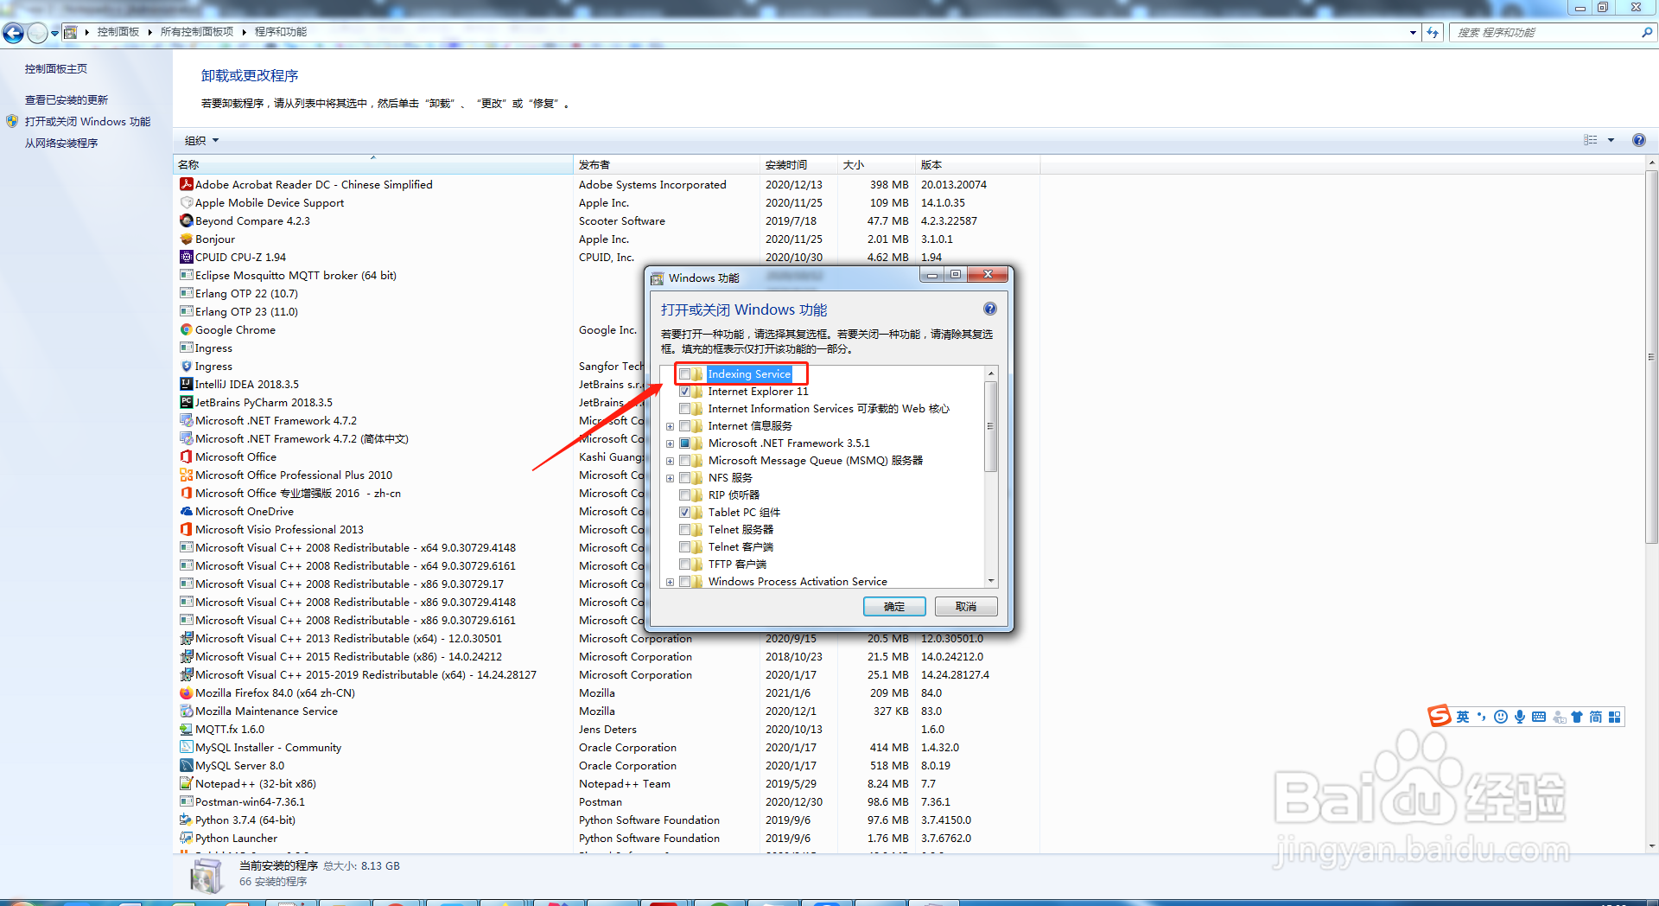
Task: Open the 控制面板主页 link
Action: tap(56, 69)
